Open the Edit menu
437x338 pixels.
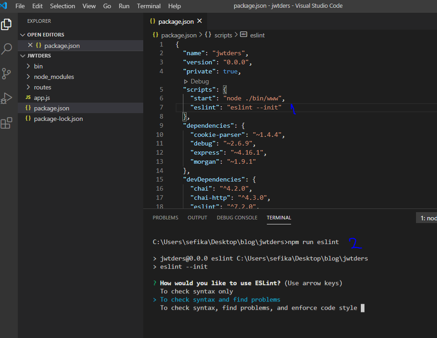37,6
